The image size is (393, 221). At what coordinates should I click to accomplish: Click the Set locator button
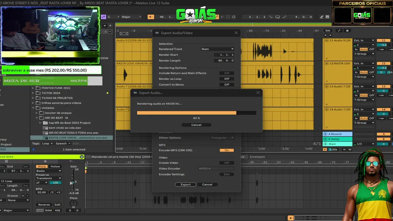click(x=328, y=30)
